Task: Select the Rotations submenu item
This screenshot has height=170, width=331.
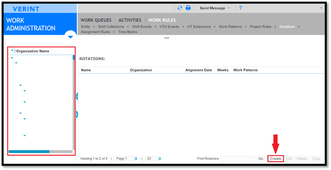Action: (287, 27)
